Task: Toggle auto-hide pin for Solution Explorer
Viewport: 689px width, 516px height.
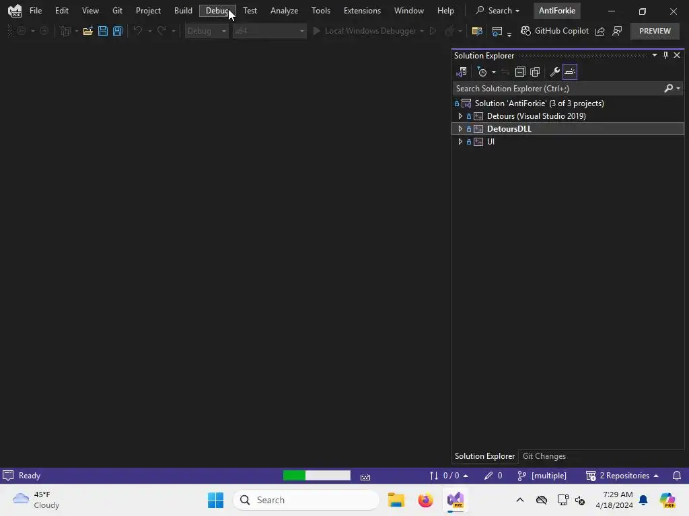Action: click(x=665, y=55)
